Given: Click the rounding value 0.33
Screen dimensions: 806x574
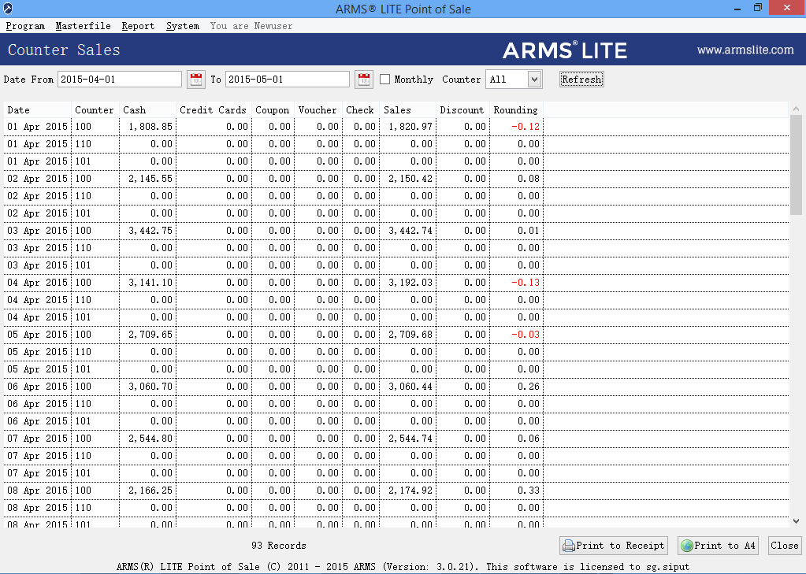Looking at the screenshot, I should coord(529,491).
